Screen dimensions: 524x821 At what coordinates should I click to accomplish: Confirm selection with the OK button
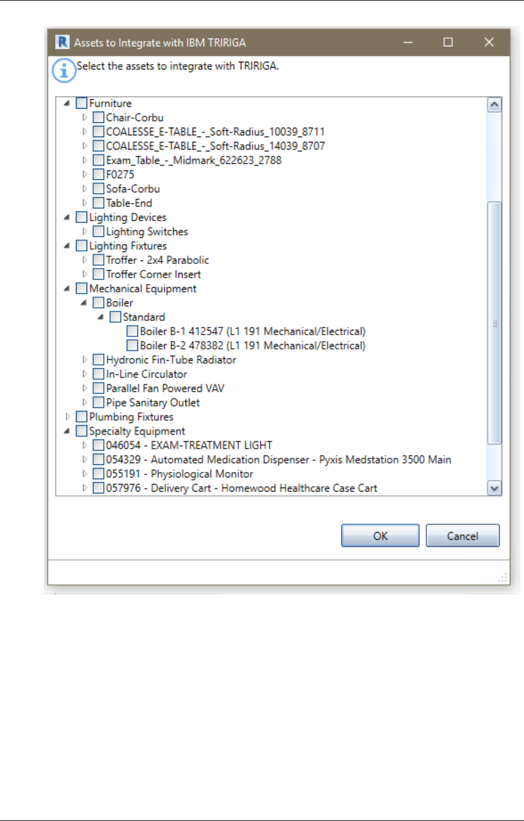380,536
